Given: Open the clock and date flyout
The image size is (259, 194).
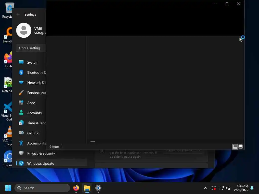Looking at the screenshot, I should click(x=241, y=188).
